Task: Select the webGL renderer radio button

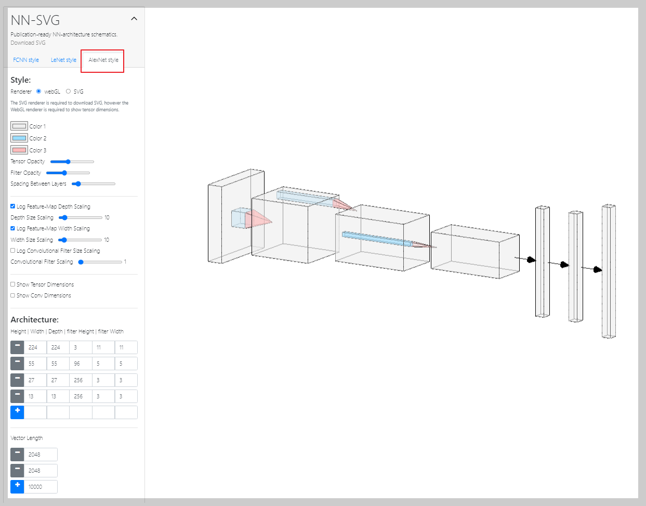Action: (x=38, y=91)
